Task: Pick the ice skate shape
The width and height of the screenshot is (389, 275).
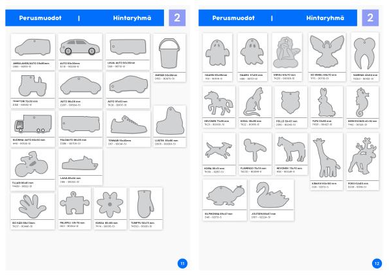Action: (170, 121)
